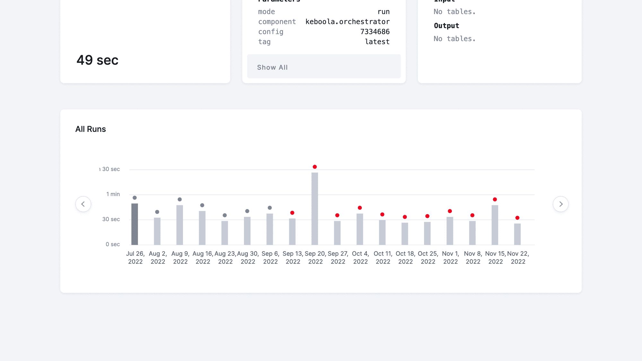The width and height of the screenshot is (642, 361).
Task: Click the Output section header
Action: [x=447, y=25]
